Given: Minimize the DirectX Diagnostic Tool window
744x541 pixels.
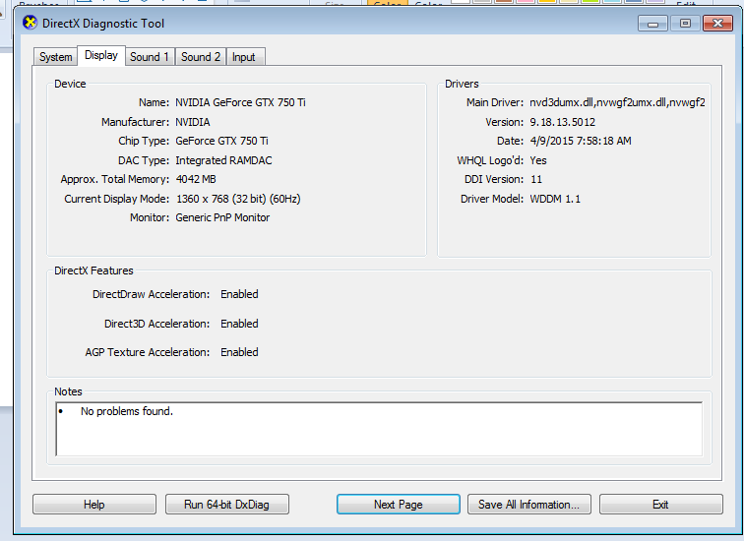Looking at the screenshot, I should tap(652, 24).
